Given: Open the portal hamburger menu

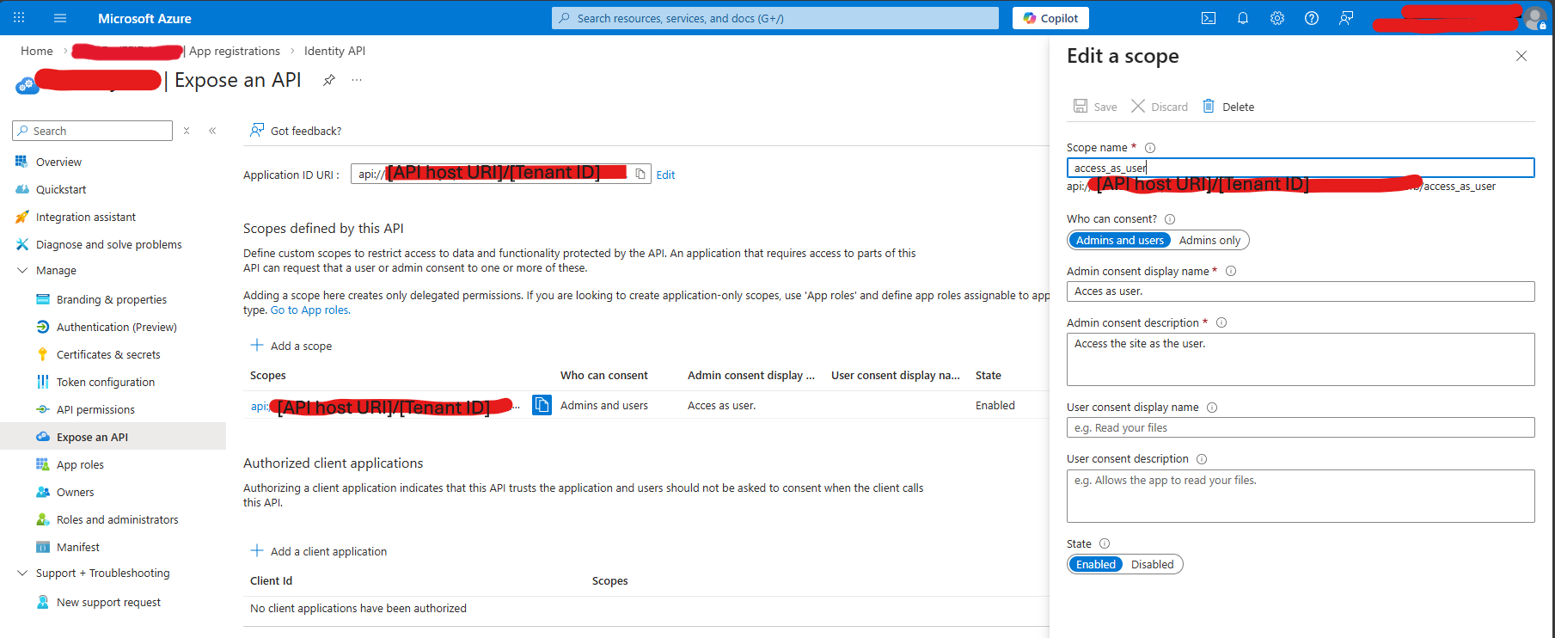Looking at the screenshot, I should [60, 18].
